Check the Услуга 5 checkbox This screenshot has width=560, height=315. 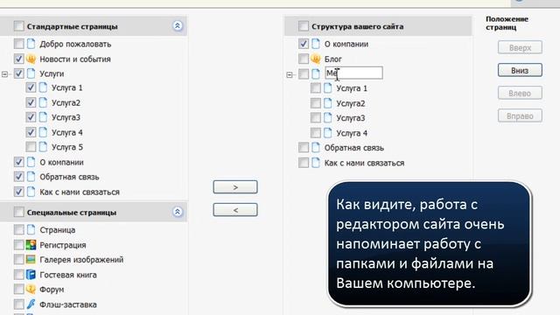31,147
